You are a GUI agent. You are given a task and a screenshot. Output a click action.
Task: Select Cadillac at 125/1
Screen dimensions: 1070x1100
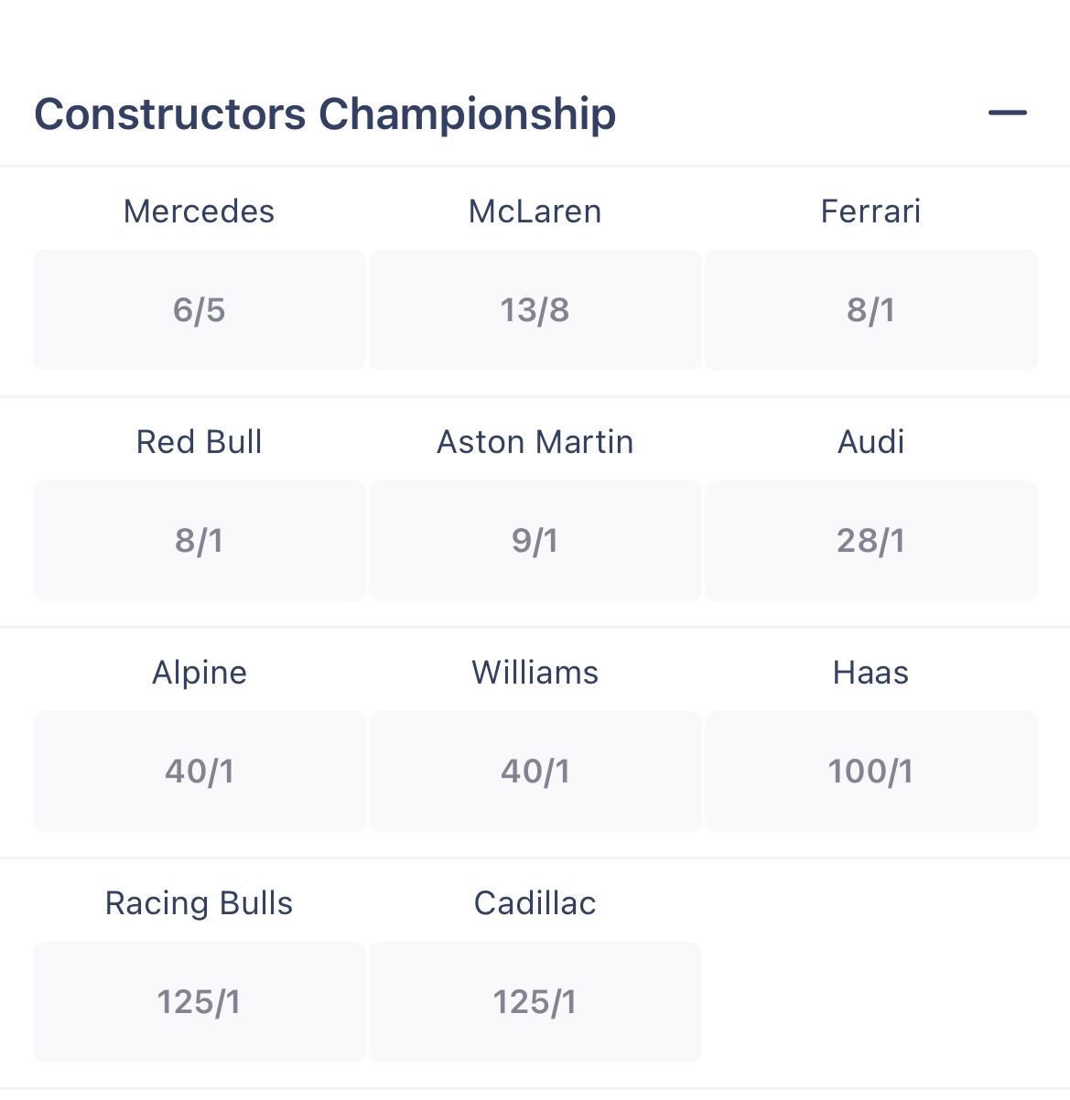535,1002
